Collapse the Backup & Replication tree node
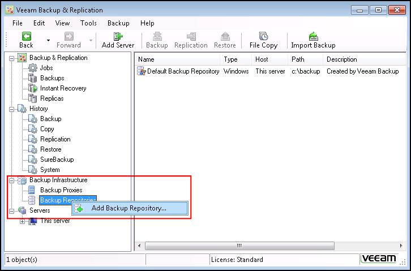411x271 pixels. (11, 58)
